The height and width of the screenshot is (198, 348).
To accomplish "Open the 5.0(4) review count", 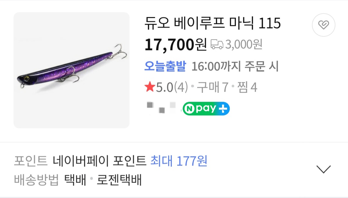I will tap(172, 87).
